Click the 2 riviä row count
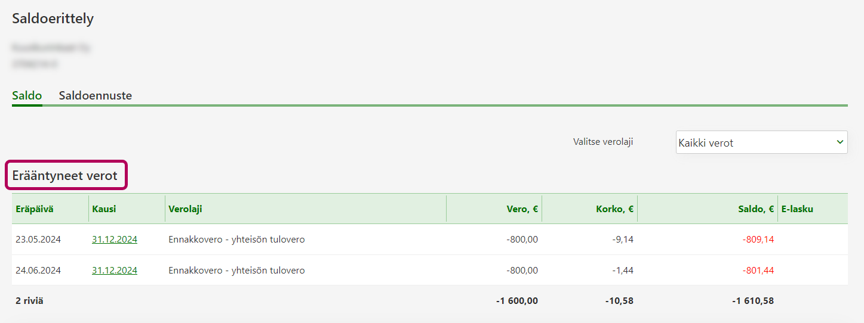This screenshot has height=323, width=864. [x=29, y=301]
